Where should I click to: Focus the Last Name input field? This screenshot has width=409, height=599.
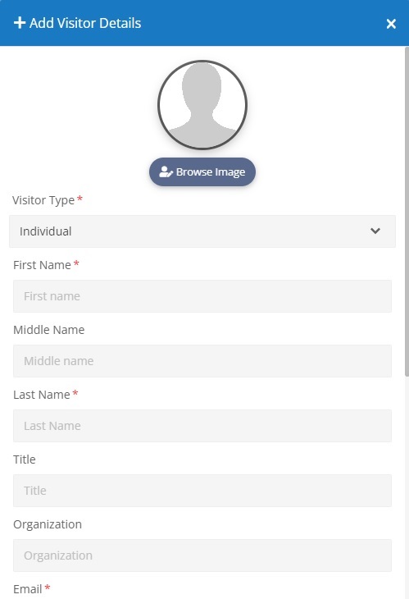[202, 426]
